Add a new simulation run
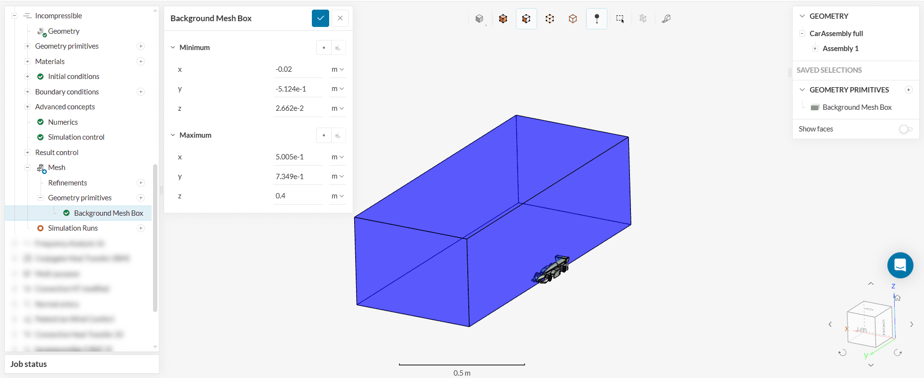Image resolution: width=924 pixels, height=378 pixels. pyautogui.click(x=141, y=228)
